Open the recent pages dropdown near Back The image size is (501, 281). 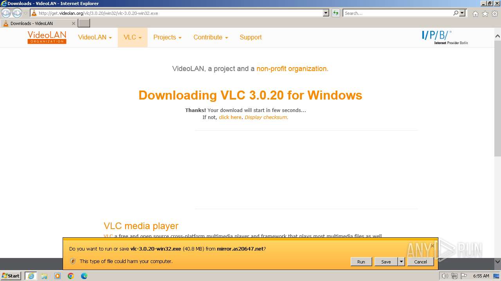point(25,13)
